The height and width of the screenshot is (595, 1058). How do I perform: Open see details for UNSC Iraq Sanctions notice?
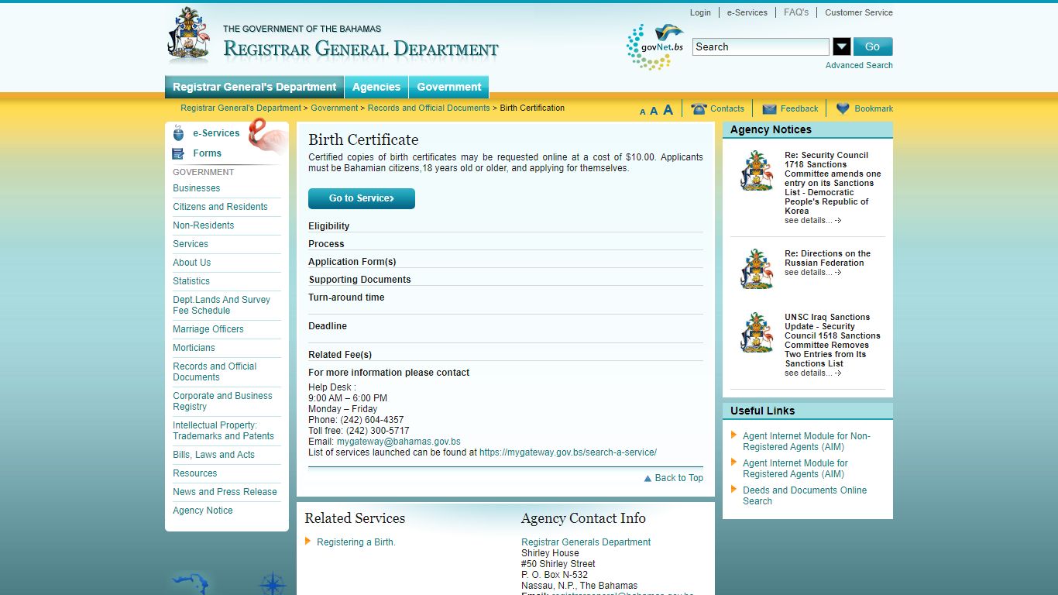pos(812,373)
